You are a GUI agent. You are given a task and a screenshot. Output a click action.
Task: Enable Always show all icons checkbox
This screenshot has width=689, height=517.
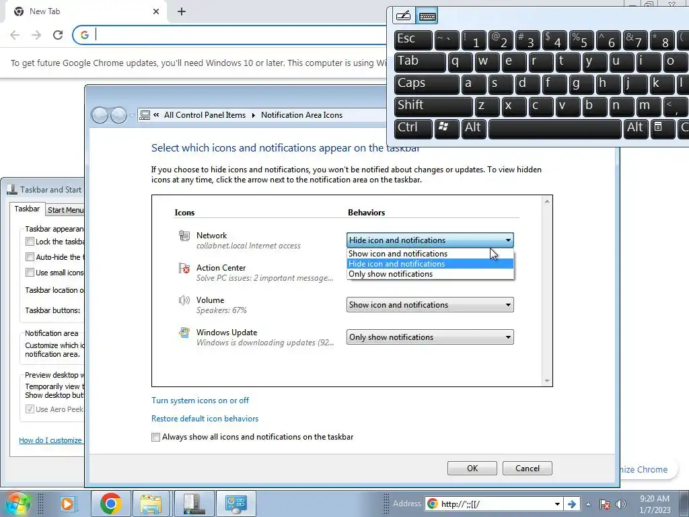point(155,437)
